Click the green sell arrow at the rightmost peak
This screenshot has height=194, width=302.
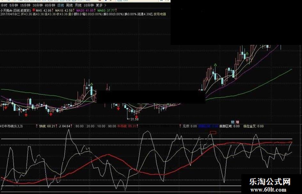pyautogui.click(x=247, y=54)
